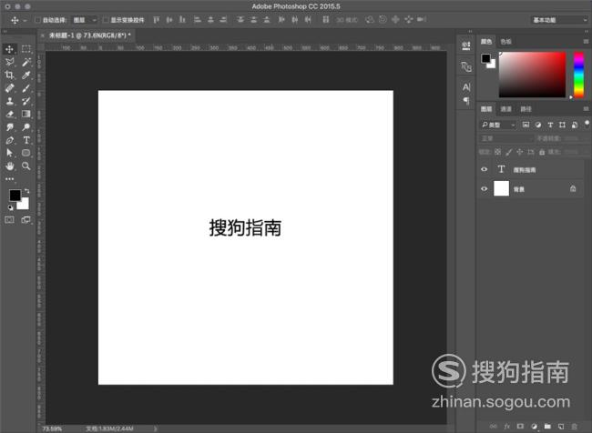
Task: Open the Character panel icon in dock
Action: click(466, 87)
